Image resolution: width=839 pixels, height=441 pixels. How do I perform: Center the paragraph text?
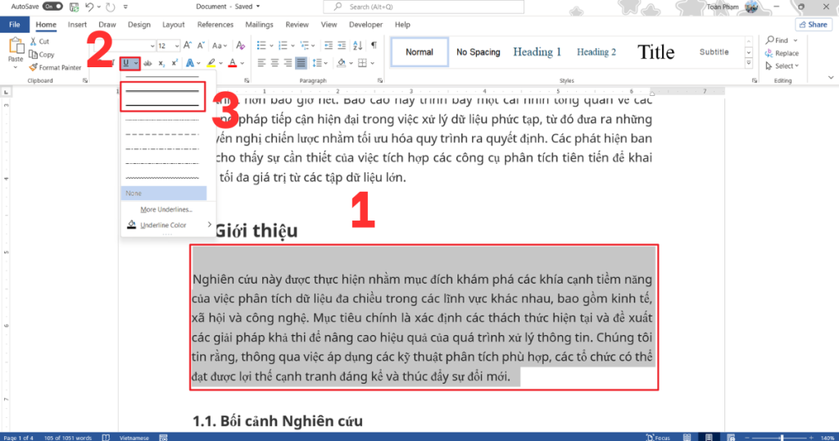[274, 63]
